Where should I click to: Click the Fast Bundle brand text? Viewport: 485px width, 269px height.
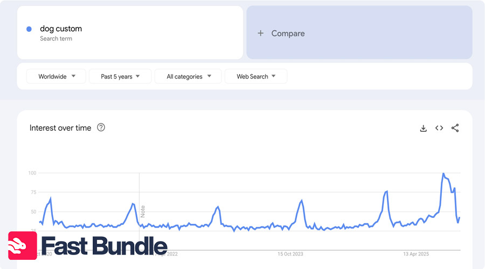coord(104,246)
